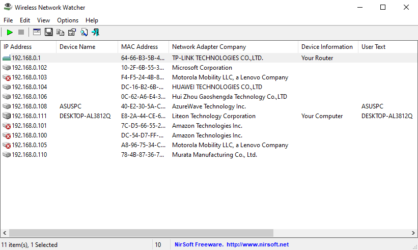Sort by Network Adapter Company column header
Image resolution: width=418 pixels, height=250 pixels.
coord(233,47)
